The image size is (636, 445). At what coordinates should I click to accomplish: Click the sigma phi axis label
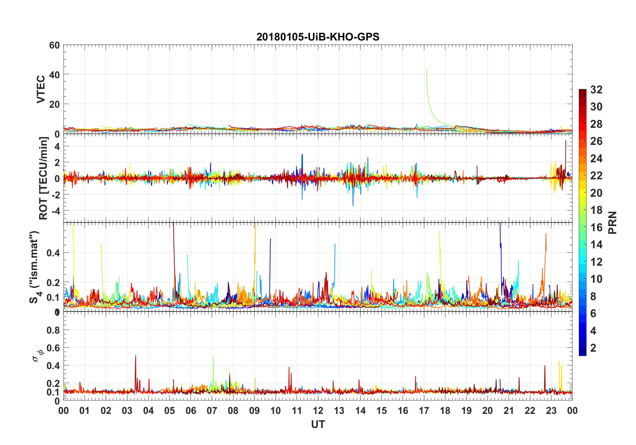[x=37, y=355]
